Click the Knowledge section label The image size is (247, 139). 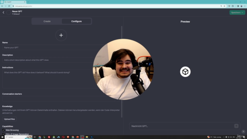(x=7, y=107)
